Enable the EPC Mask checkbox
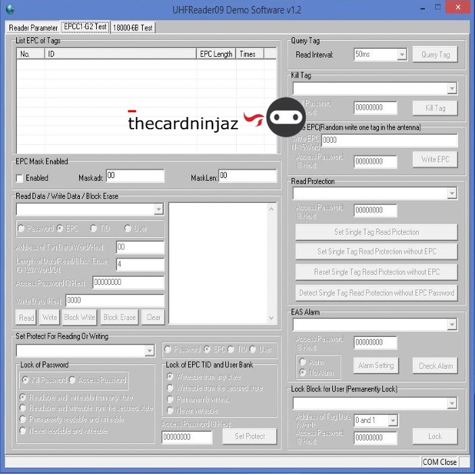This screenshot has width=475, height=475. [20, 178]
